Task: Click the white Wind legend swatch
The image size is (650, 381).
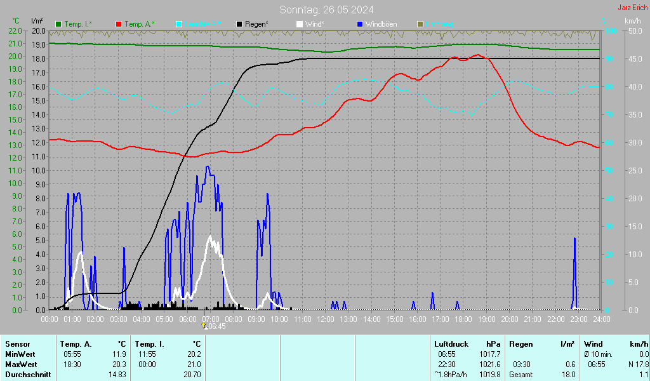Action: tap(300, 25)
